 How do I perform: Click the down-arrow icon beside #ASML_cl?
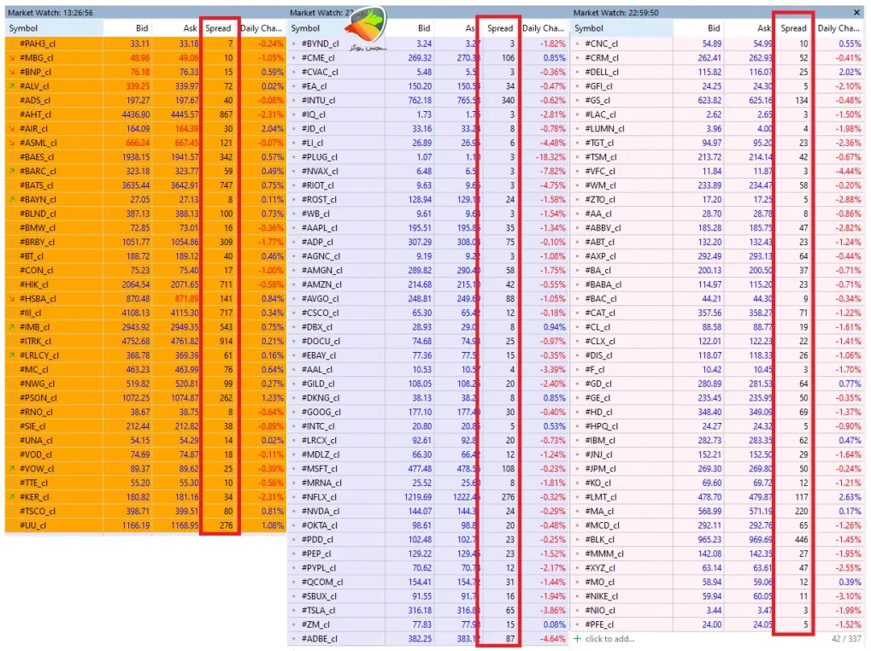(12, 143)
